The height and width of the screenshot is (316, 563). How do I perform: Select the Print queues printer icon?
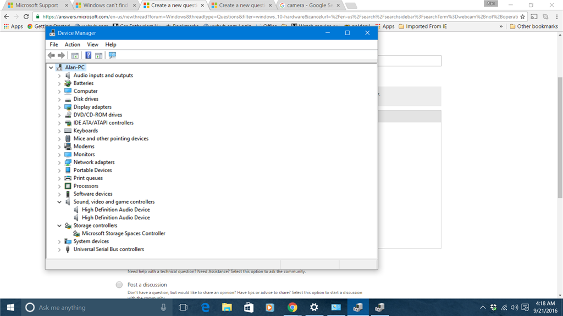[x=68, y=178]
